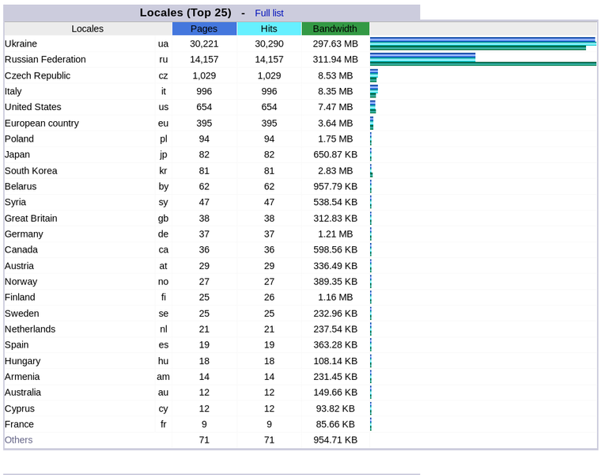
Task: Click the Finland hits value 26
Action: click(269, 297)
